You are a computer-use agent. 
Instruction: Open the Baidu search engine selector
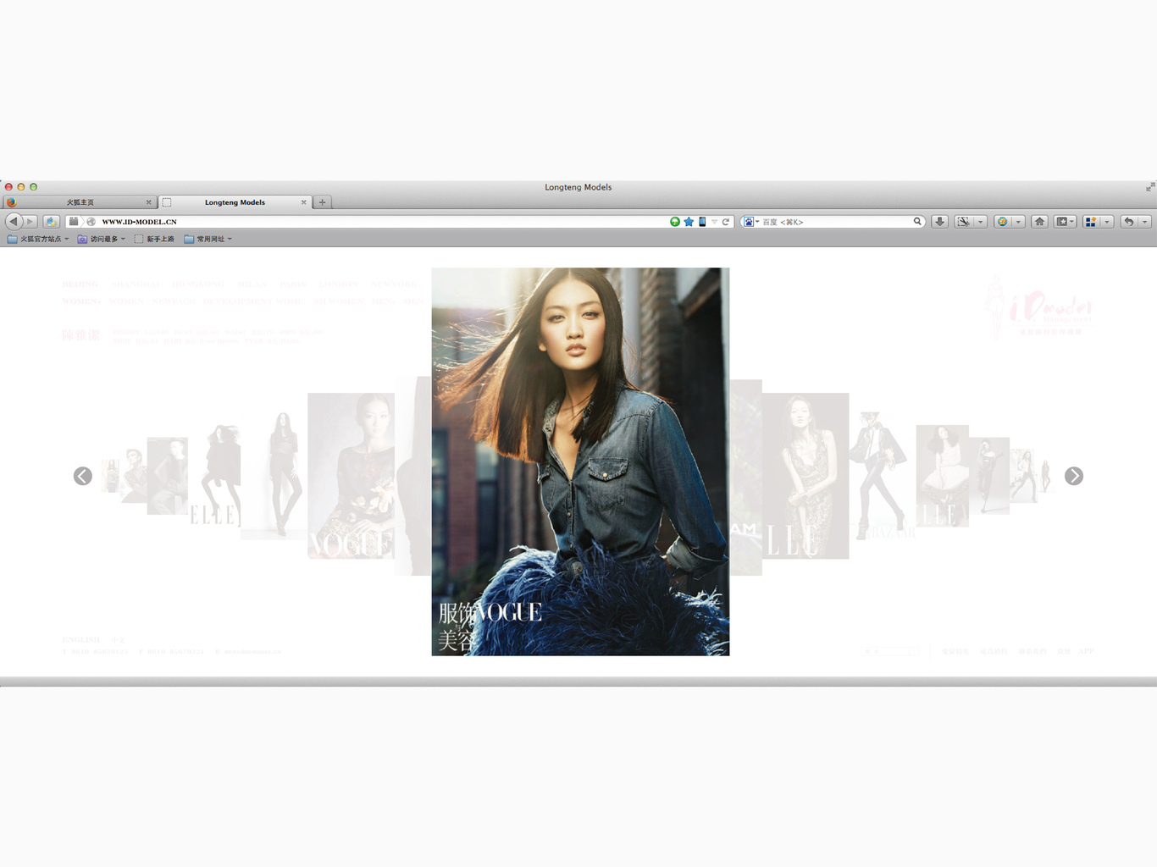point(750,222)
